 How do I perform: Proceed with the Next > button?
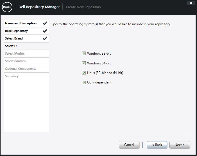[x=180, y=145]
